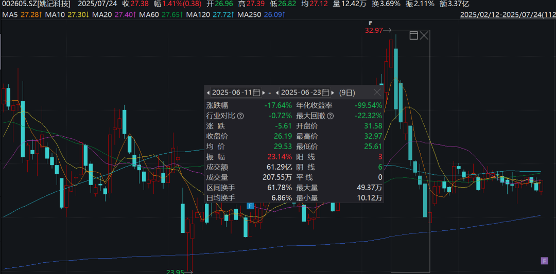This screenshot has height=274, width=556.
Task: Click the 行业对比 value -0.72%
Action: (280, 116)
